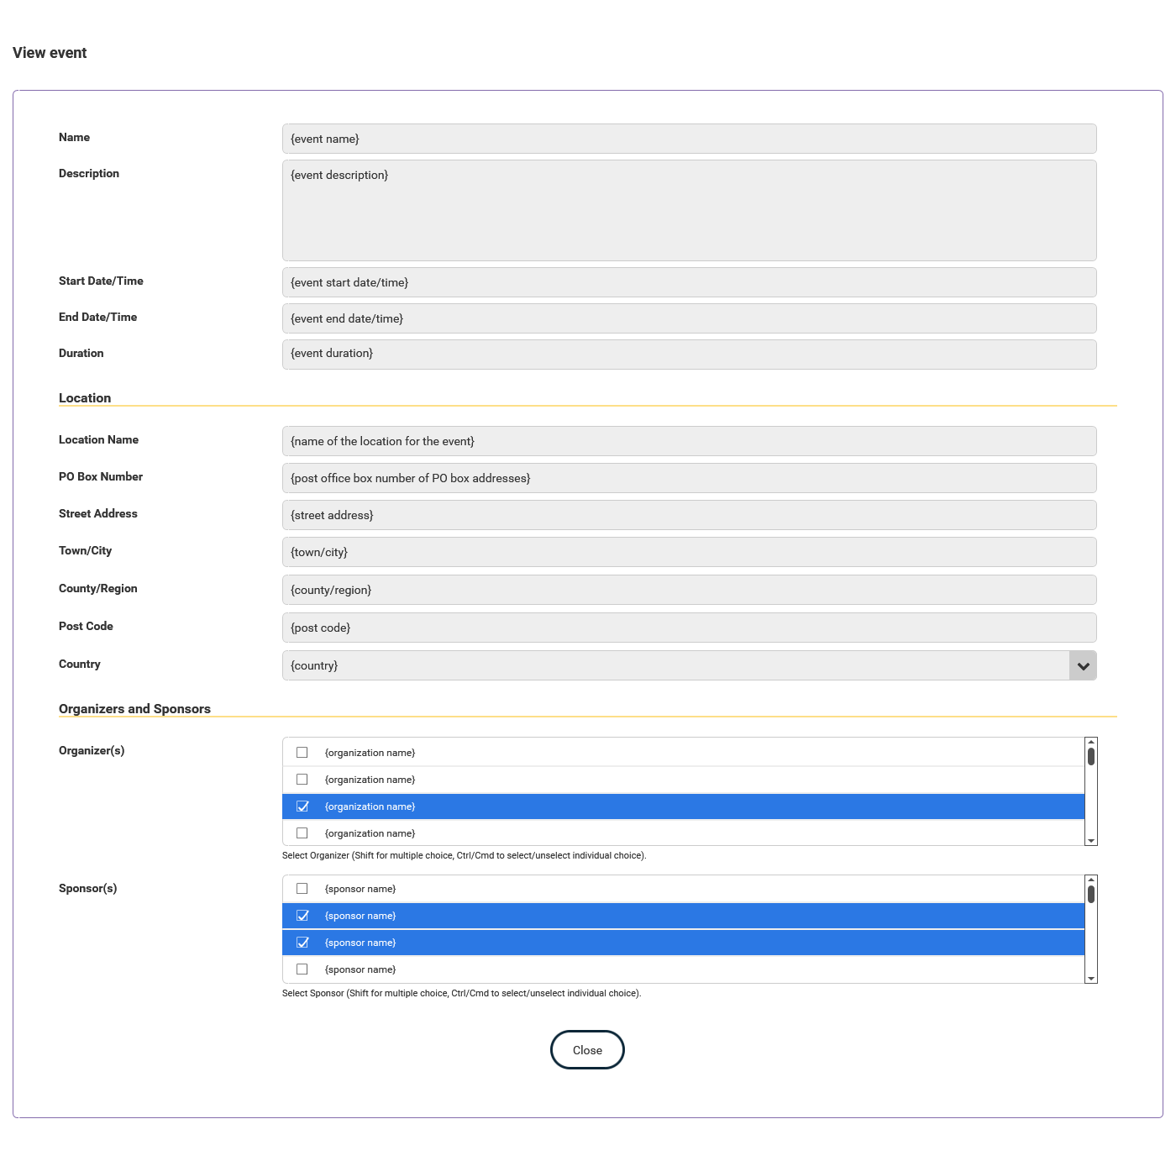Click the country select box
Viewport: 1176px width, 1161px height.
690,665
